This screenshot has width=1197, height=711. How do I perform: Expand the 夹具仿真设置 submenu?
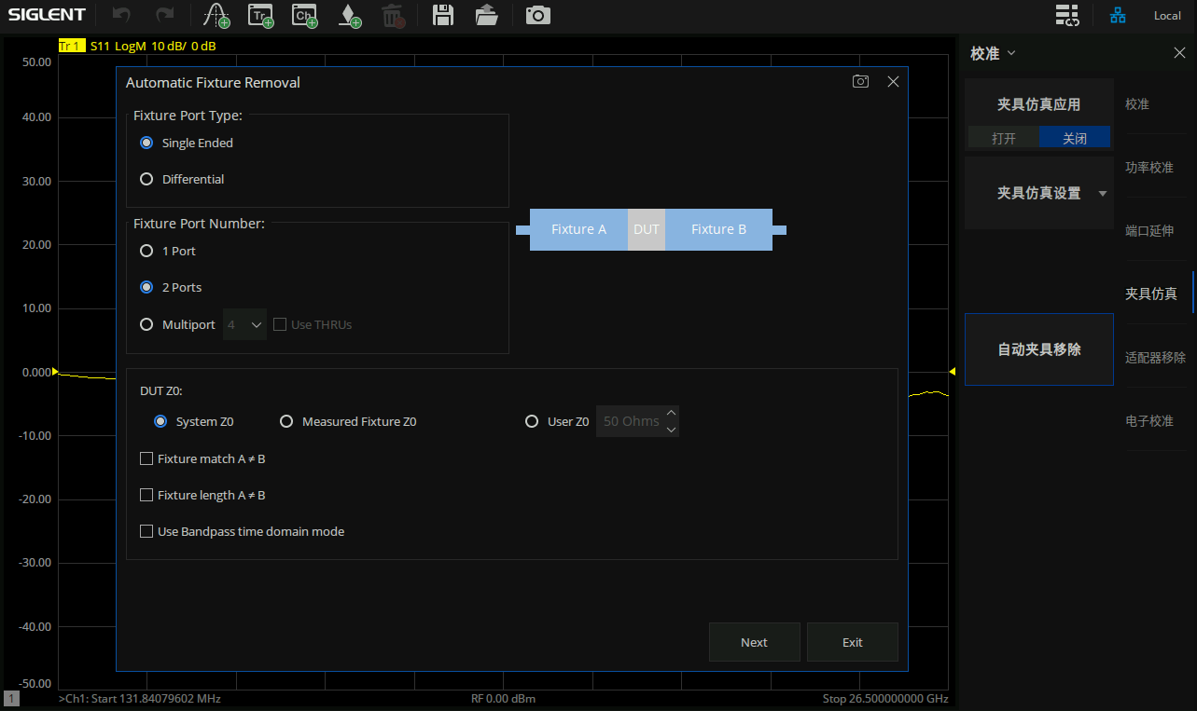point(1038,193)
